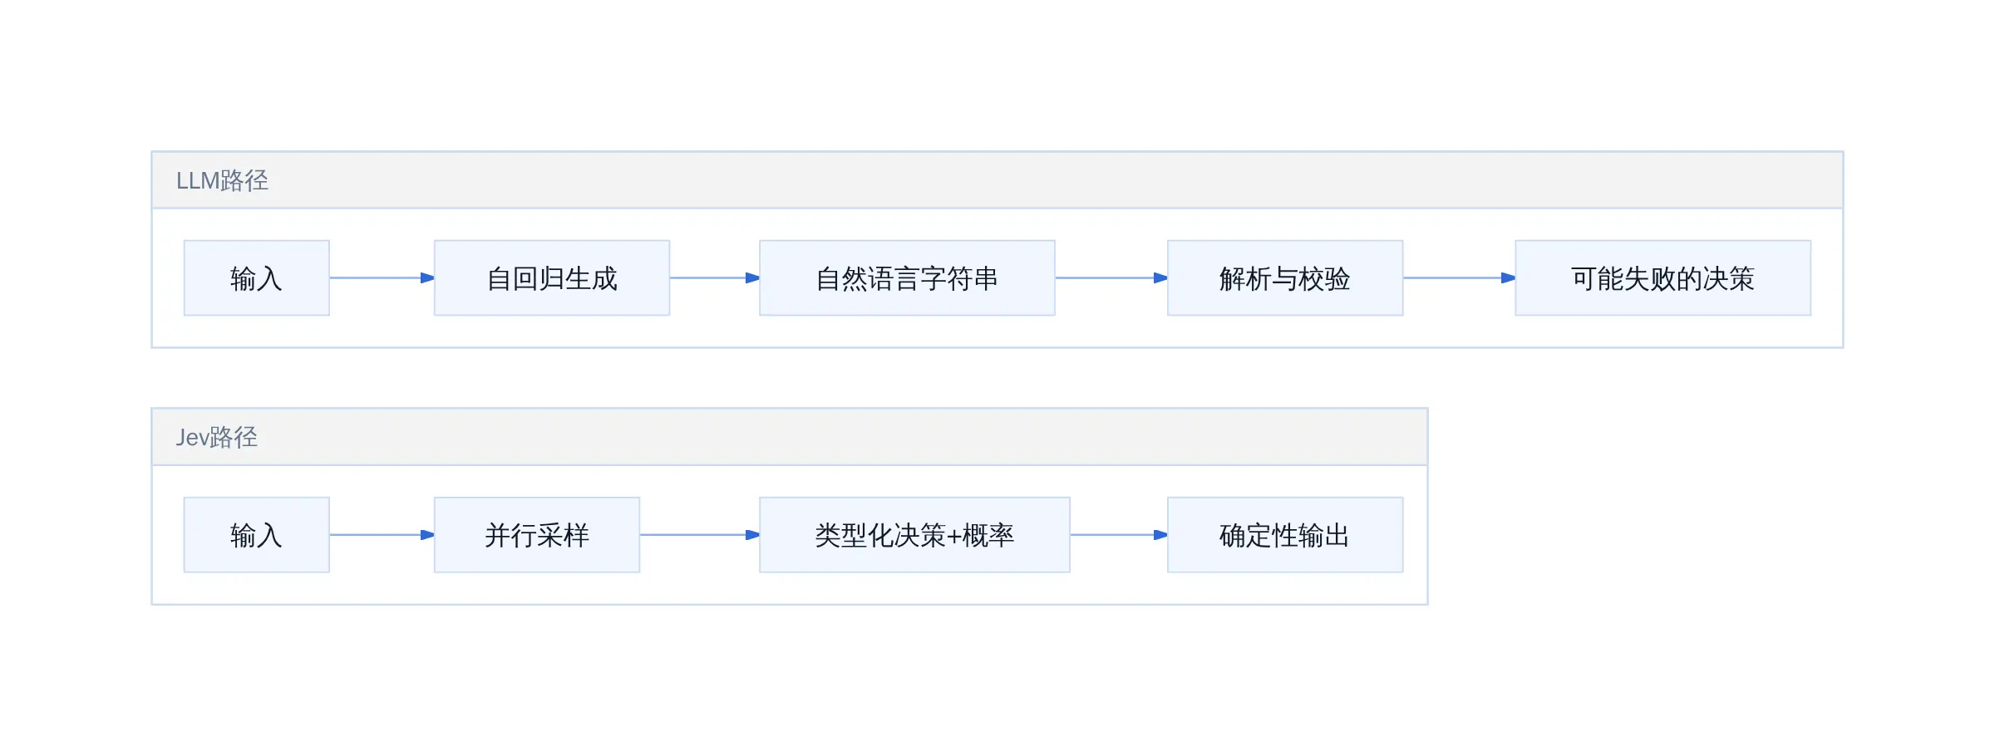Viewport: 1995px width, 756px height.
Task: Click the 解析与校验 node
Action: [1285, 278]
